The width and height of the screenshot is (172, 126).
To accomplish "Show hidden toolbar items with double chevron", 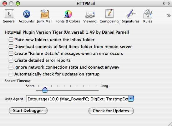I will 169,16.
